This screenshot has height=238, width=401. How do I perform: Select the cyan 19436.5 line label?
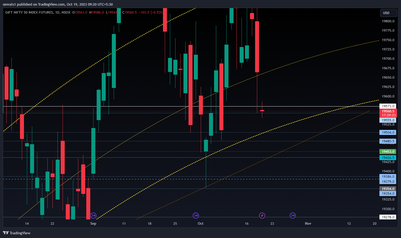point(388,158)
